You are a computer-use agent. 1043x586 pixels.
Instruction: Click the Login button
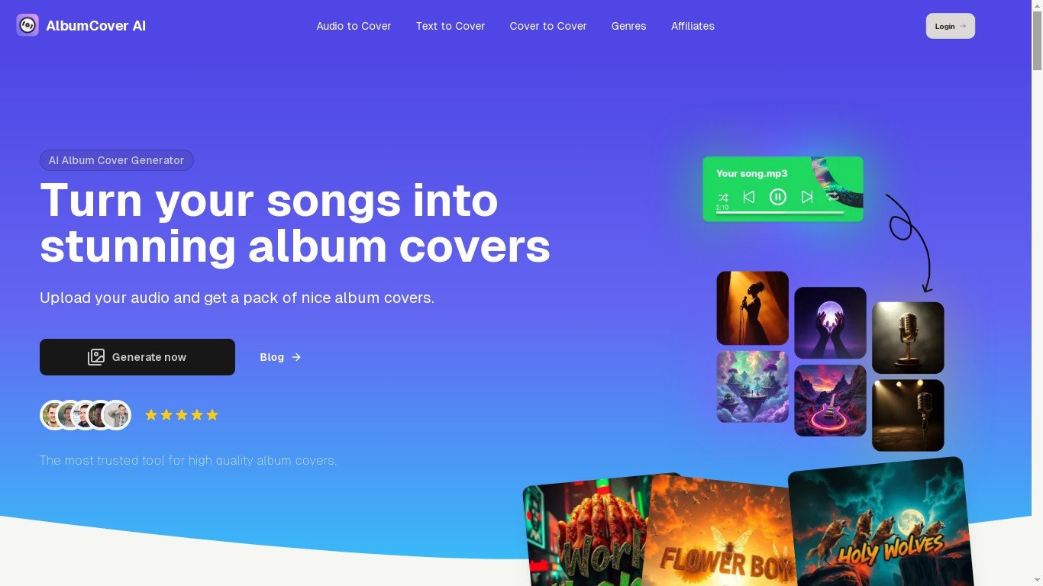pos(951,26)
